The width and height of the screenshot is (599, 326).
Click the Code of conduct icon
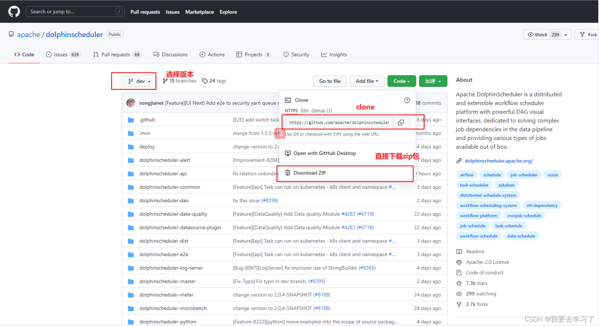(x=459, y=273)
